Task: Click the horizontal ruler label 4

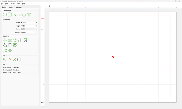Action: coord(122,6)
